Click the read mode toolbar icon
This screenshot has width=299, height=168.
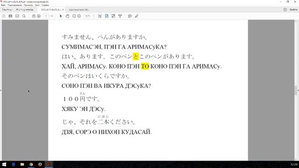tap(120, 16)
